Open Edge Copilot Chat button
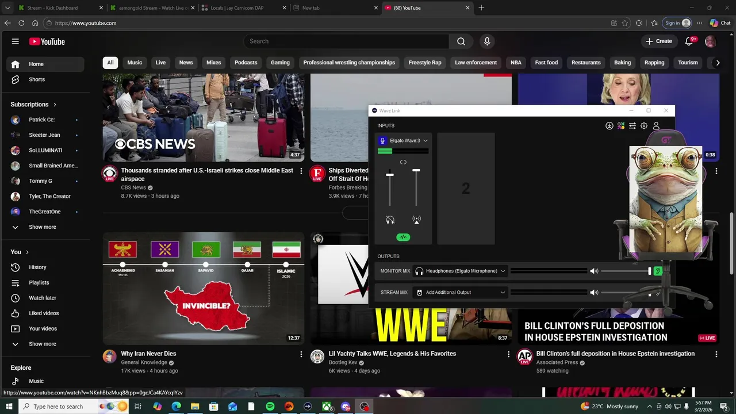Image resolution: width=736 pixels, height=414 pixels. click(x=720, y=23)
